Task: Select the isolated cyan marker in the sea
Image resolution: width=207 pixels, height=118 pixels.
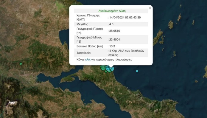Action: (x=137, y=71)
